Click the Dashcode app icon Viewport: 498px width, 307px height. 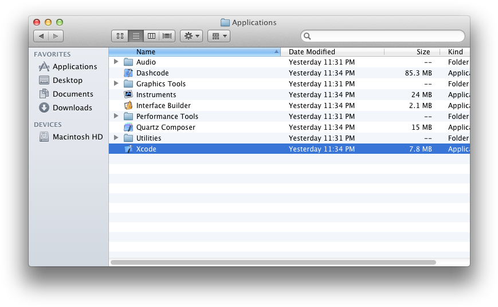(128, 73)
